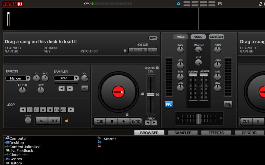This screenshot has width=265, height=165.
Task: Click the sampler next arrow button
Action: point(69,88)
